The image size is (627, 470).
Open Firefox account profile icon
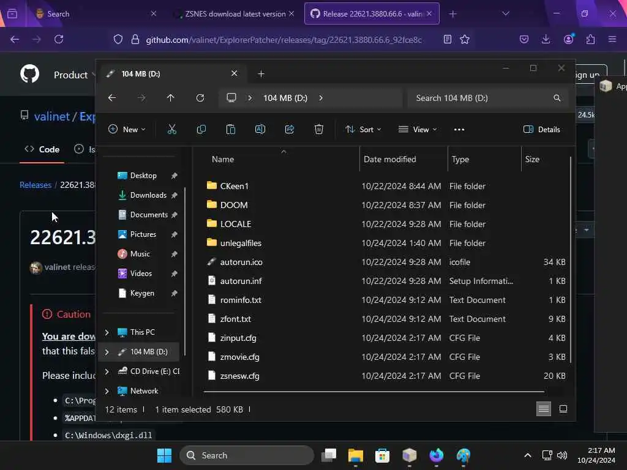[568, 39]
